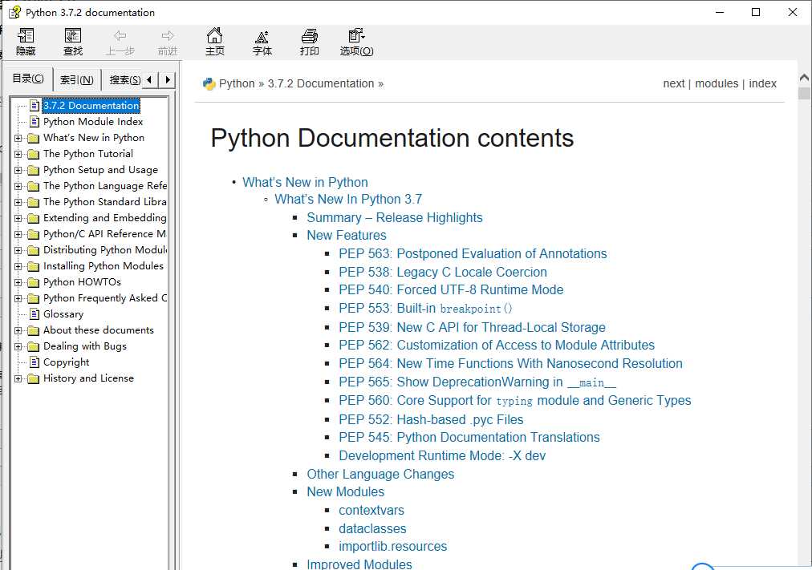Expand The Python Standard Library node

click(18, 202)
